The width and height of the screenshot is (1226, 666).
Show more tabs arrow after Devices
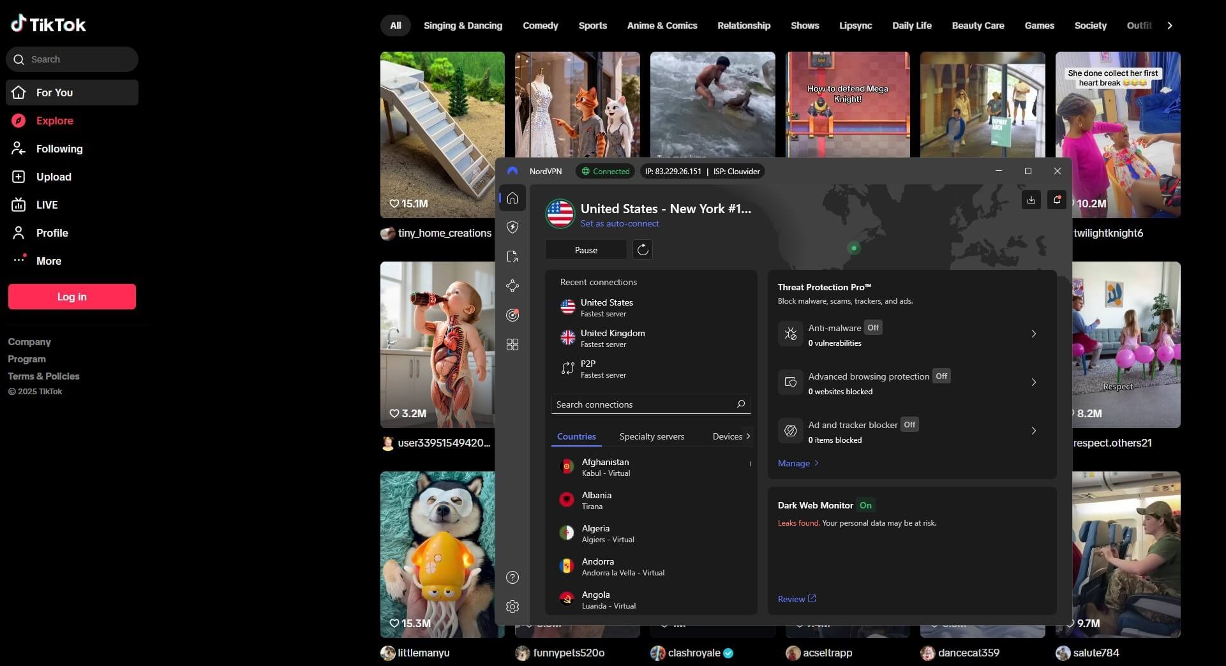pyautogui.click(x=748, y=436)
